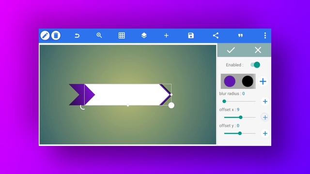Screen dimensions: 310x174
Task: Select the pencil edit tool
Action: point(45,35)
